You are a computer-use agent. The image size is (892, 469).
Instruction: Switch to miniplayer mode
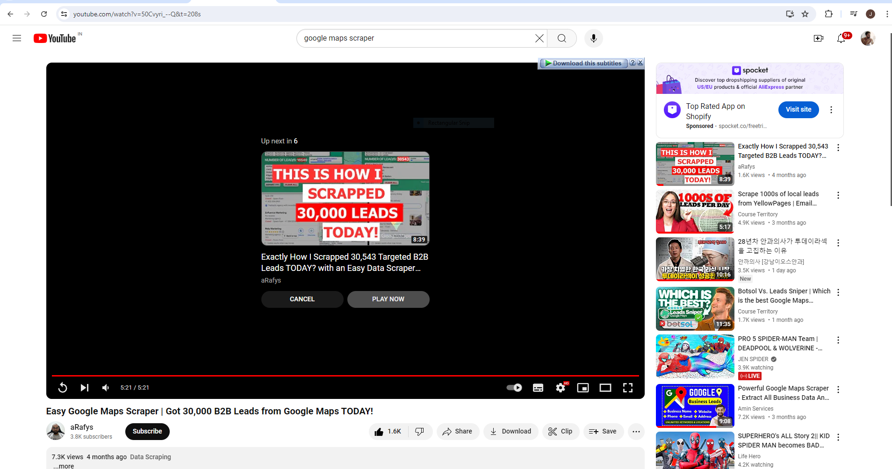tap(583, 388)
